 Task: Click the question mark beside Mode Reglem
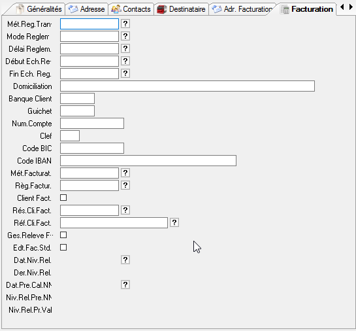125,36
